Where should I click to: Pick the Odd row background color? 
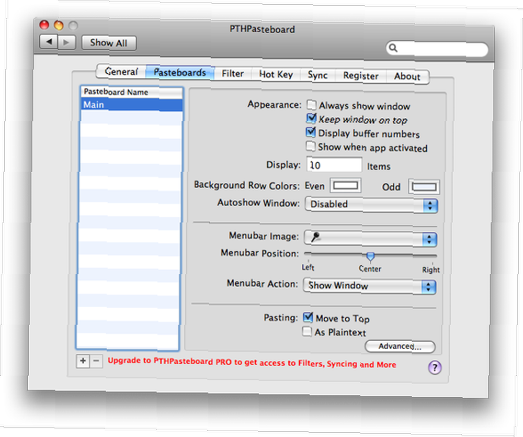point(424,187)
